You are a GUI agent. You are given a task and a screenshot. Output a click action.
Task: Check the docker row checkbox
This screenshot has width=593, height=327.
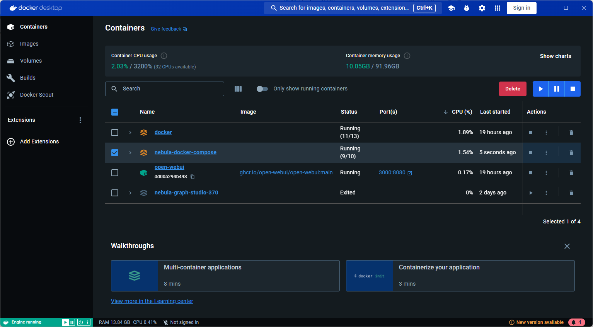115,133
